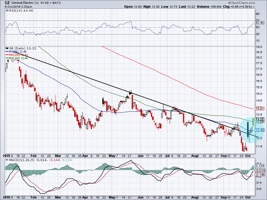Click the 11.5 price axis label
This screenshot has width=267, height=200.
[x=259, y=147]
